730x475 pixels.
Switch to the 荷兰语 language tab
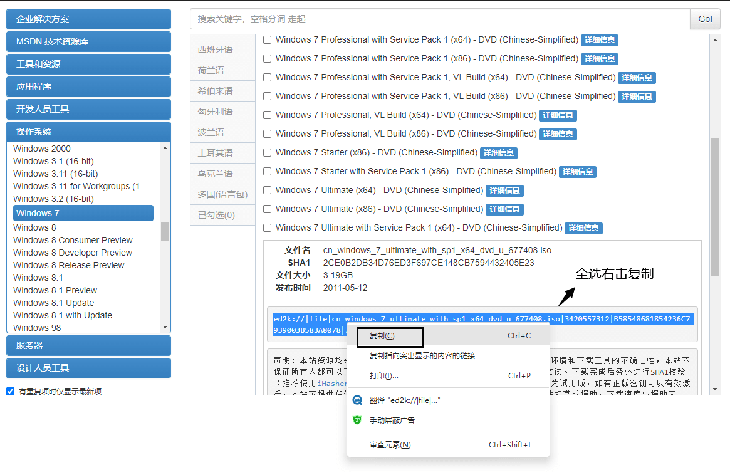pyautogui.click(x=222, y=70)
